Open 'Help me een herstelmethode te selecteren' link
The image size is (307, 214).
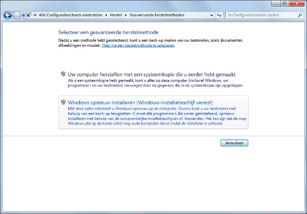coord(138,45)
